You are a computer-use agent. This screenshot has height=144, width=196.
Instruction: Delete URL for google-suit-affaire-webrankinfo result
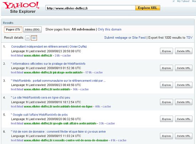pos(184,119)
